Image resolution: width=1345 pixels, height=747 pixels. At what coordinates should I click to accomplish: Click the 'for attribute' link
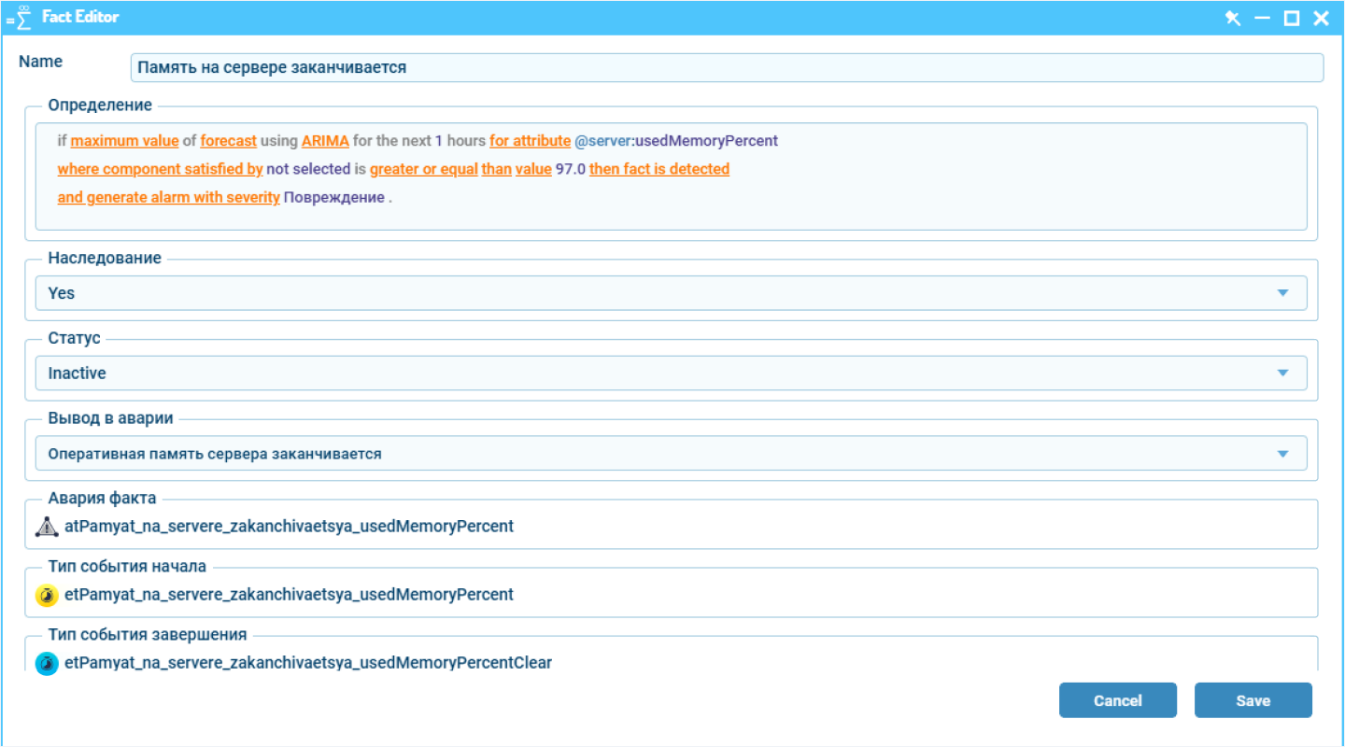point(530,141)
